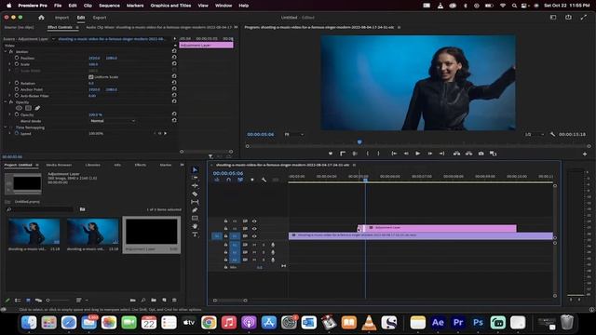Expand the Scale property
The height and width of the screenshot is (335, 596).
click(x=10, y=64)
